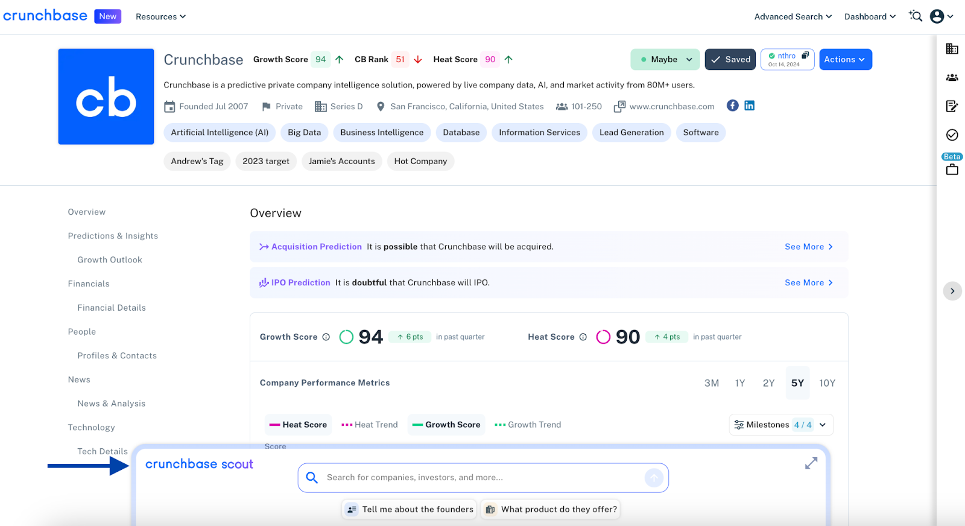Open the checkmark tasks icon in right rail

[952, 135]
